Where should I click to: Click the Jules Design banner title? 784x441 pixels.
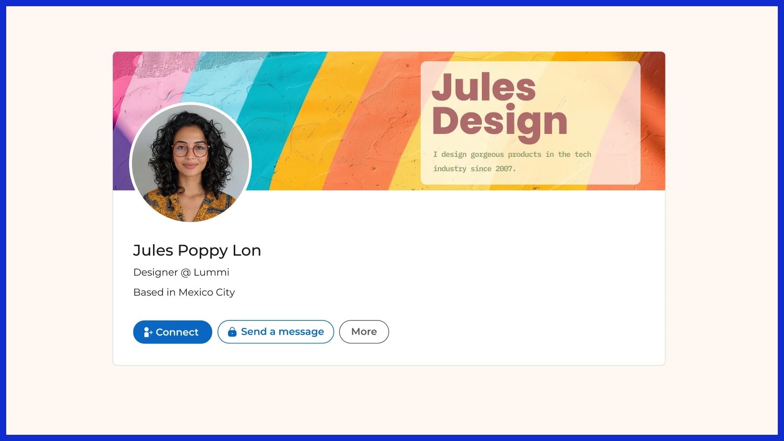[x=500, y=106]
